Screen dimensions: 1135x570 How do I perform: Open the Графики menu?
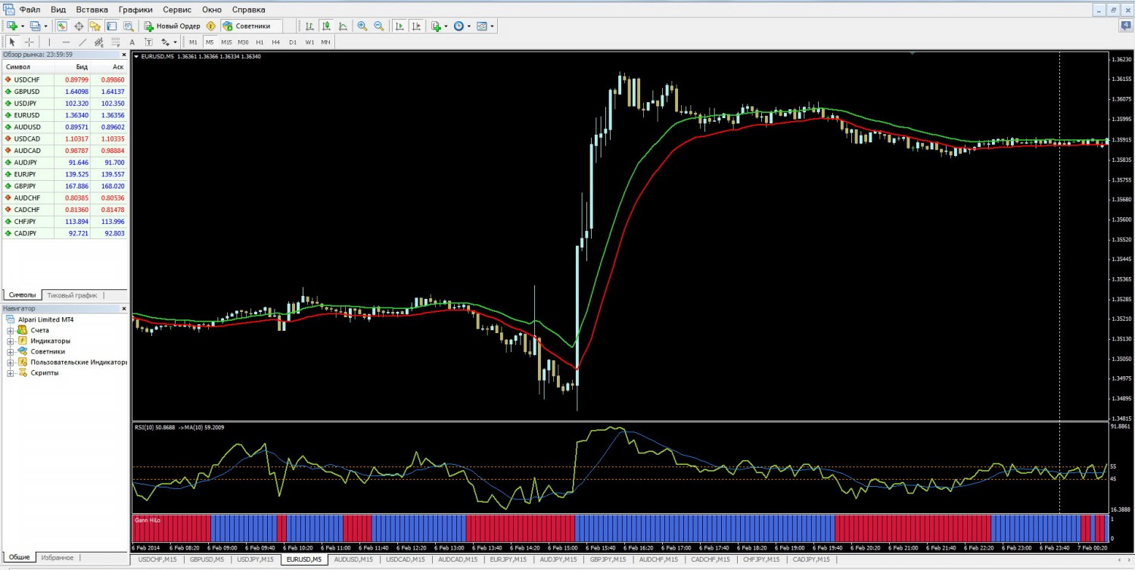click(x=136, y=10)
